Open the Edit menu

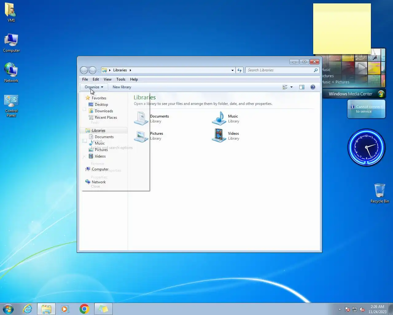point(96,79)
